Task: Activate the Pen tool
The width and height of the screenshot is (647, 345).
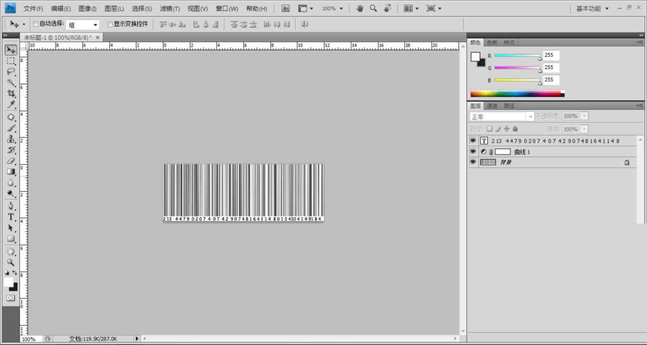Action: coord(11,205)
